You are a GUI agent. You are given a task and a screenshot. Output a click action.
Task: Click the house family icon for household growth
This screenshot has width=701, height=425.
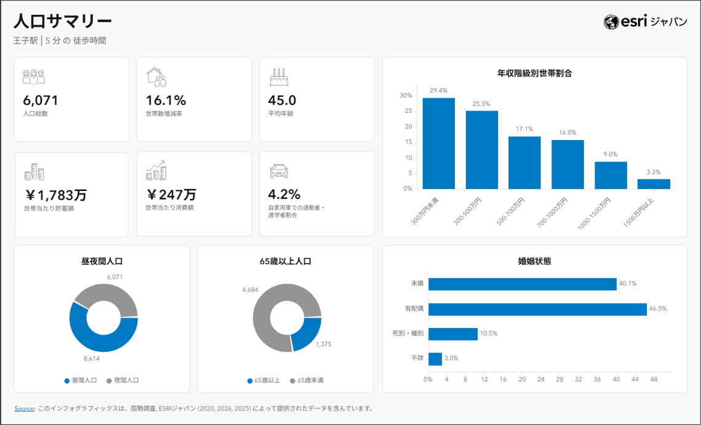pyautogui.click(x=156, y=77)
